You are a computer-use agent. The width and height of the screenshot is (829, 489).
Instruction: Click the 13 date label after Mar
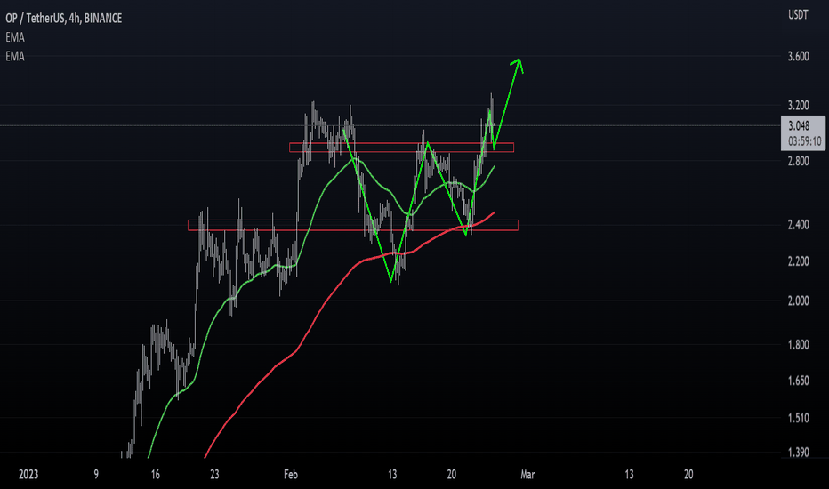629,474
